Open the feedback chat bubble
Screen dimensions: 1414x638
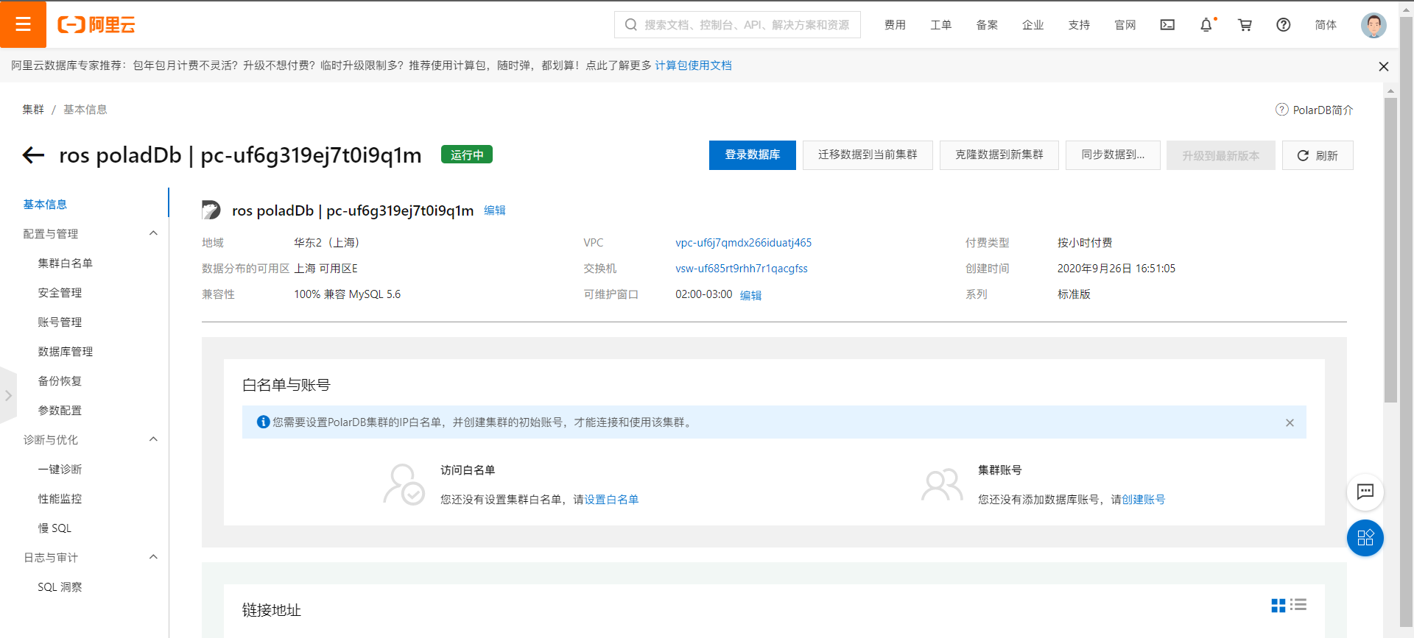(x=1365, y=492)
